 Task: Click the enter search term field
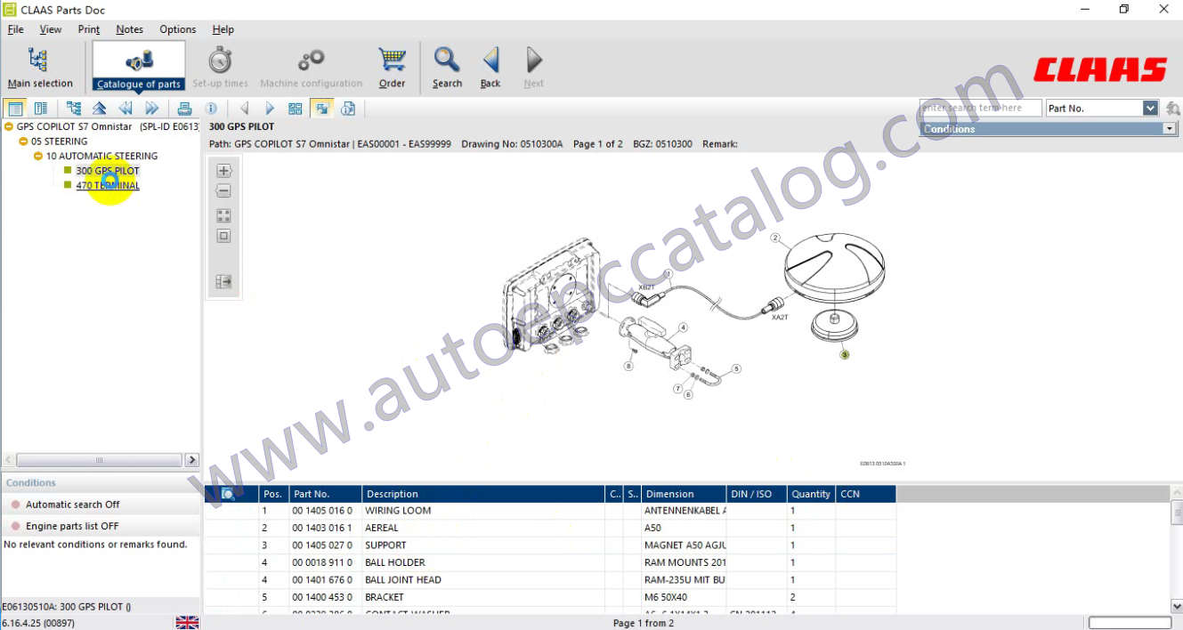point(980,109)
